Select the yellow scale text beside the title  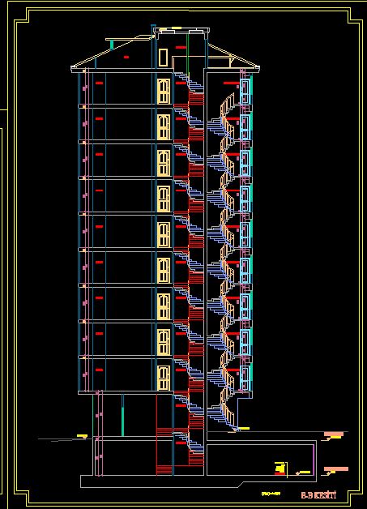pyautogui.click(x=271, y=494)
